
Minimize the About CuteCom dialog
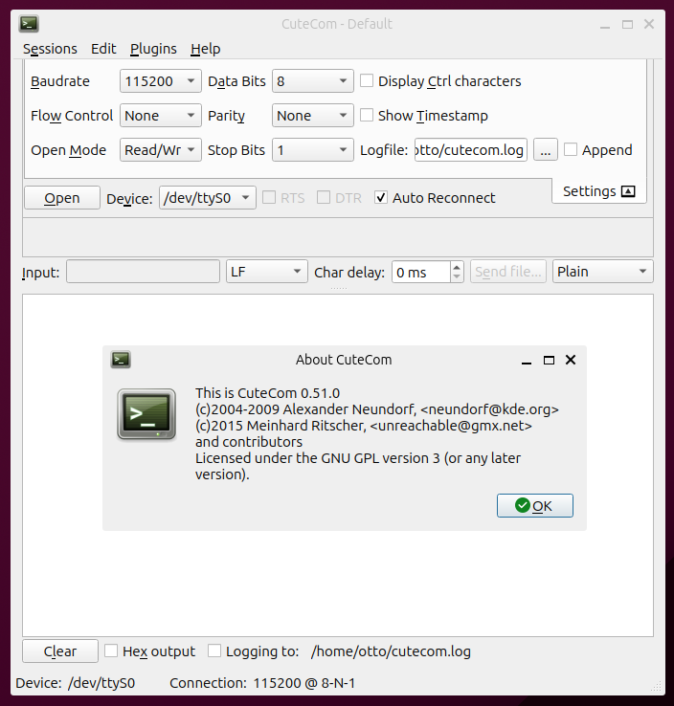pos(527,363)
